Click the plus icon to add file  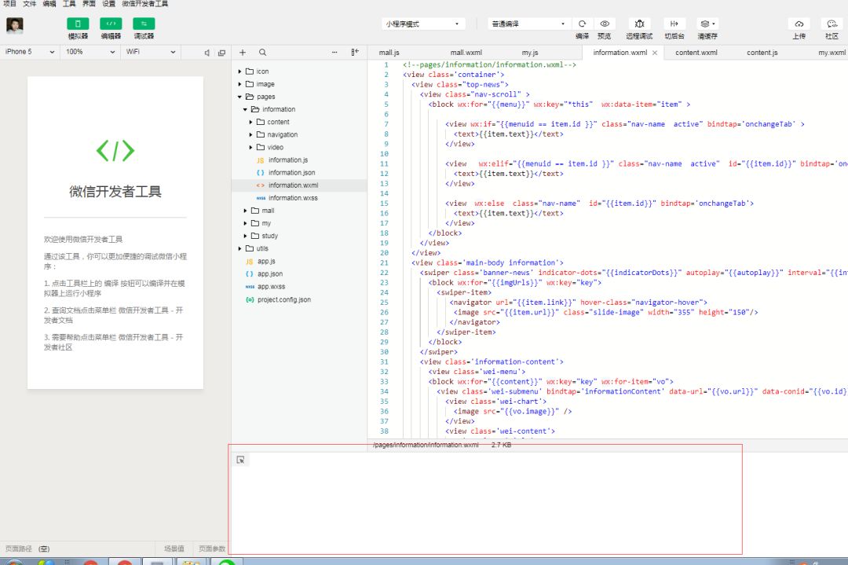[243, 53]
